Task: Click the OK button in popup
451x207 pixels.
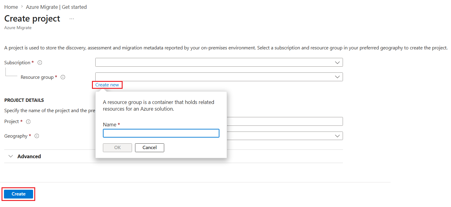Action: (117, 148)
